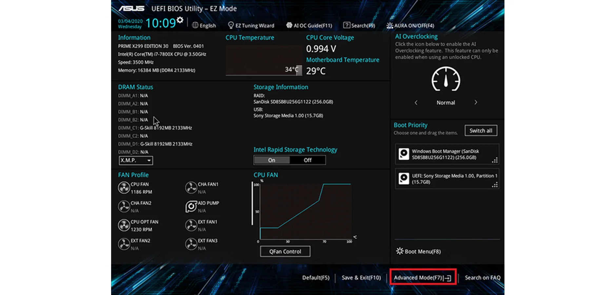This screenshot has height=295, width=590.
Task: Click the English language globe icon
Action: pyautogui.click(x=195, y=25)
